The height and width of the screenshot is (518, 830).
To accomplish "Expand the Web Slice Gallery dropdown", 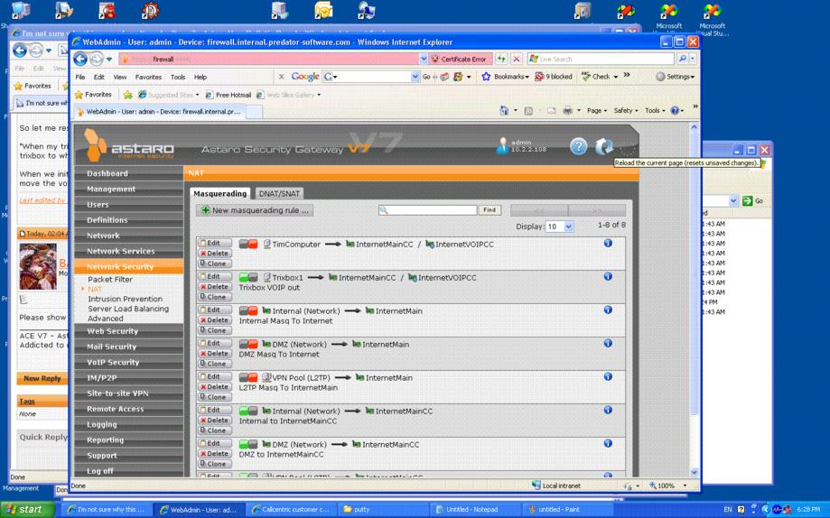I will click(x=319, y=95).
